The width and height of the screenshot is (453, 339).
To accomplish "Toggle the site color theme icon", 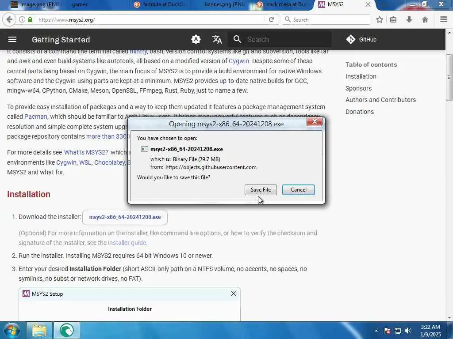I will [x=196, y=39].
